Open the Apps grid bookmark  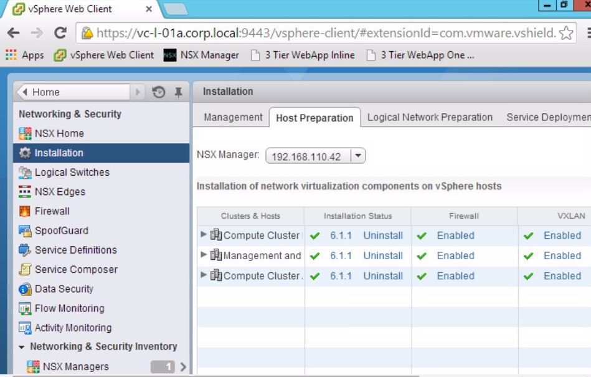(x=24, y=55)
